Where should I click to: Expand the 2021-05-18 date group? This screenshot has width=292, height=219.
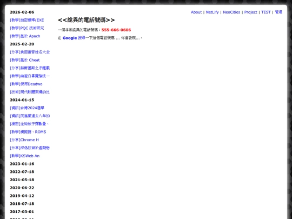click(22, 180)
